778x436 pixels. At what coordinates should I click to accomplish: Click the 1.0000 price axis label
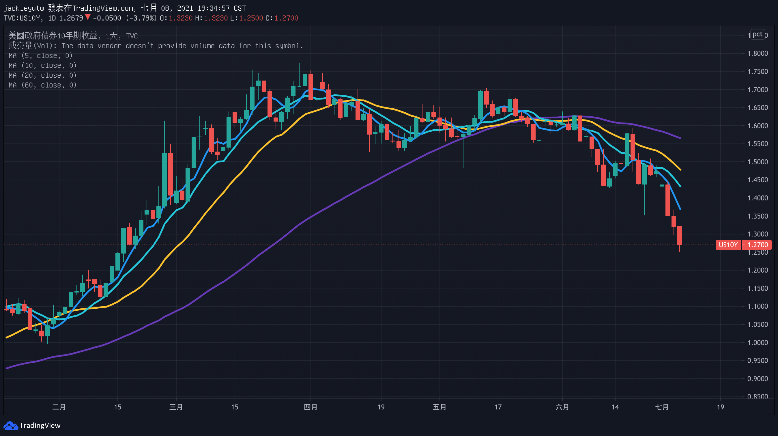click(757, 343)
